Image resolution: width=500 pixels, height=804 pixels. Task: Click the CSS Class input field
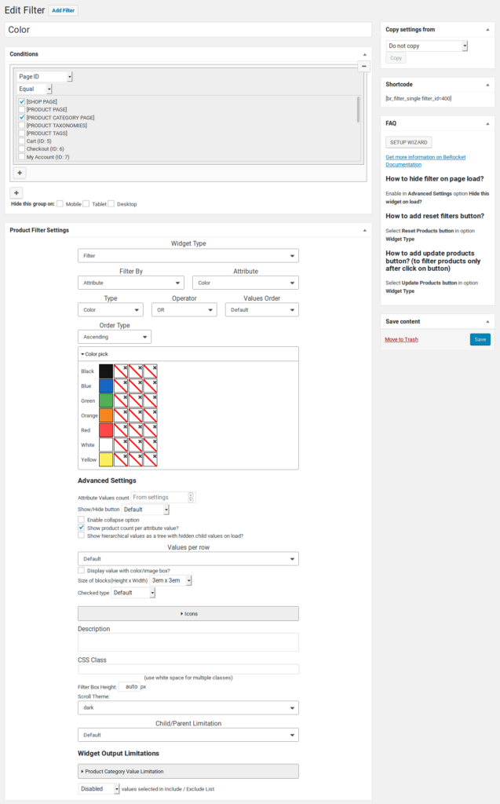point(188,669)
